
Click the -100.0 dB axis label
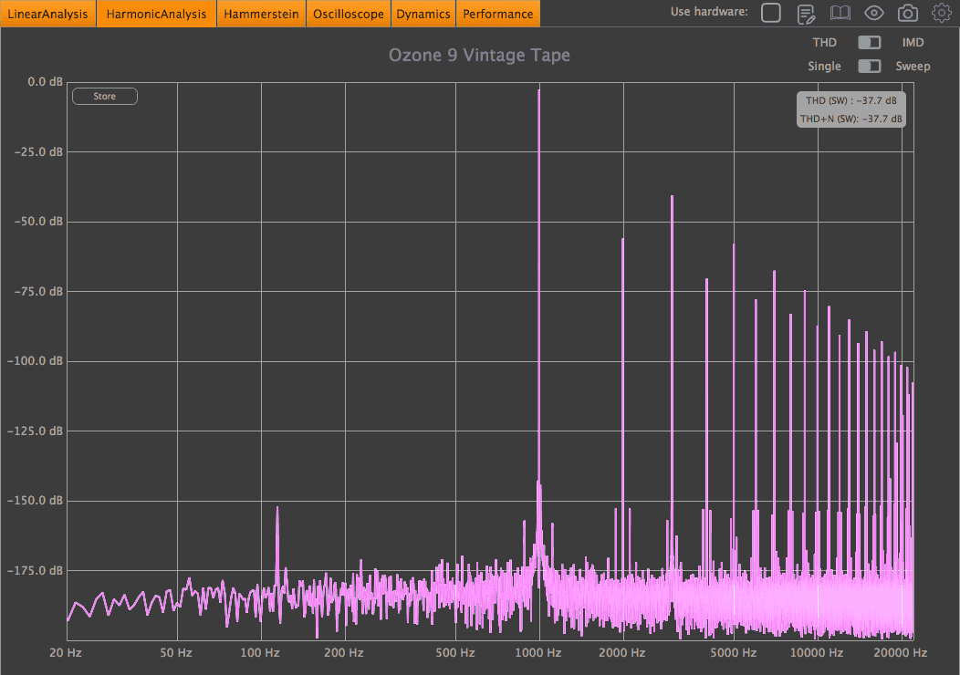(35, 360)
